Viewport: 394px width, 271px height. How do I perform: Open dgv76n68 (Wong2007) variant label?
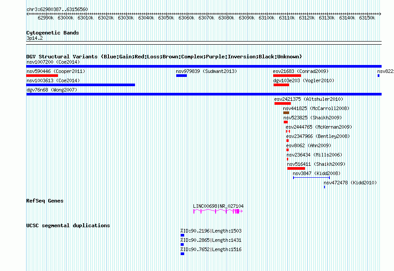click(52, 90)
